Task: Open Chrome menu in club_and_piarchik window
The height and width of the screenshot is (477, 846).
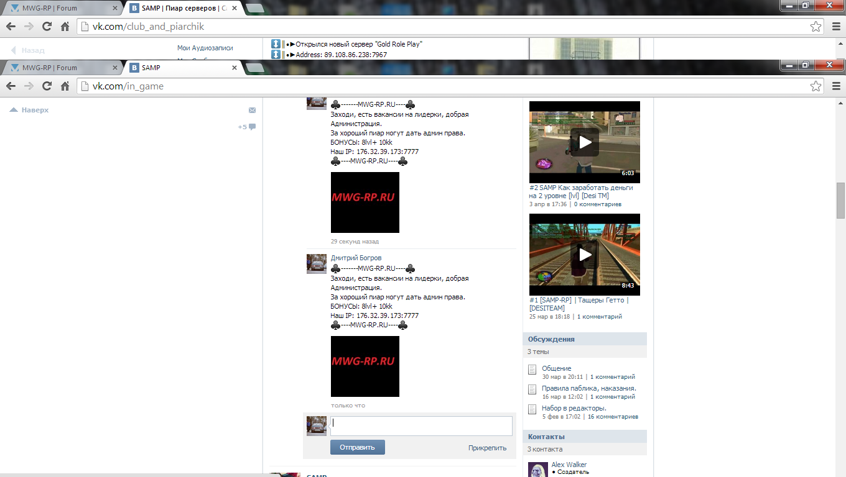Action: 836,27
